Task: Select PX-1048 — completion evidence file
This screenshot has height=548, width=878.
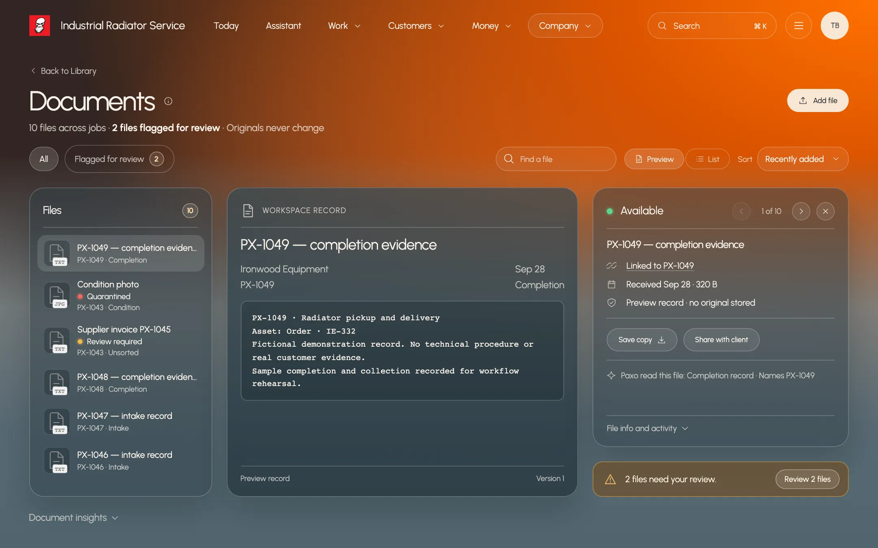Action: (x=121, y=382)
